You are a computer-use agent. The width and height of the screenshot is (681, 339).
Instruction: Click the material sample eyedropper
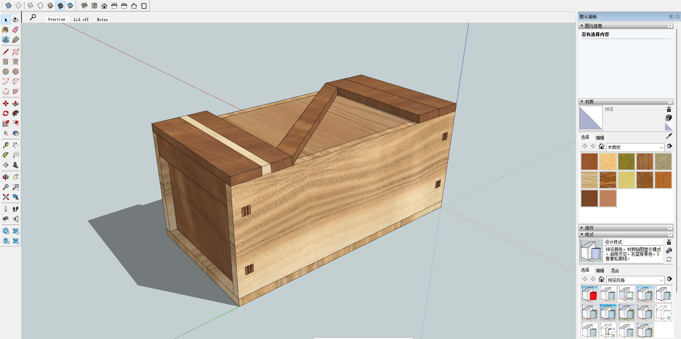click(x=669, y=136)
